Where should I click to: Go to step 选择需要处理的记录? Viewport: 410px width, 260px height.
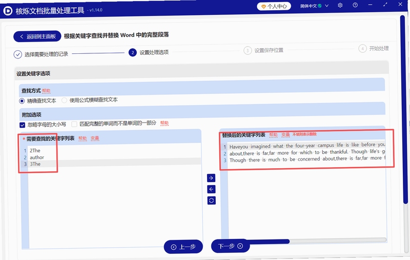pyautogui.click(x=41, y=54)
